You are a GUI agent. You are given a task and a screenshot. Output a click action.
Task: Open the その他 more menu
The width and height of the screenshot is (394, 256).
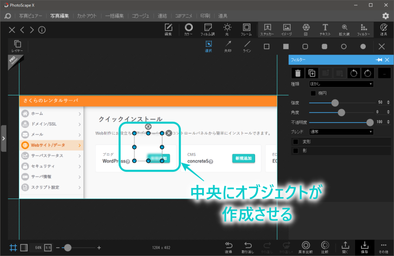pos(383,248)
